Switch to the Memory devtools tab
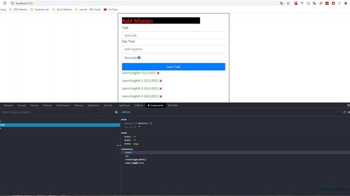 79,105
